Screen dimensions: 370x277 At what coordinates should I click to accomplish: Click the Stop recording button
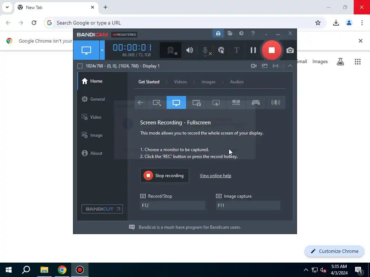click(x=164, y=176)
